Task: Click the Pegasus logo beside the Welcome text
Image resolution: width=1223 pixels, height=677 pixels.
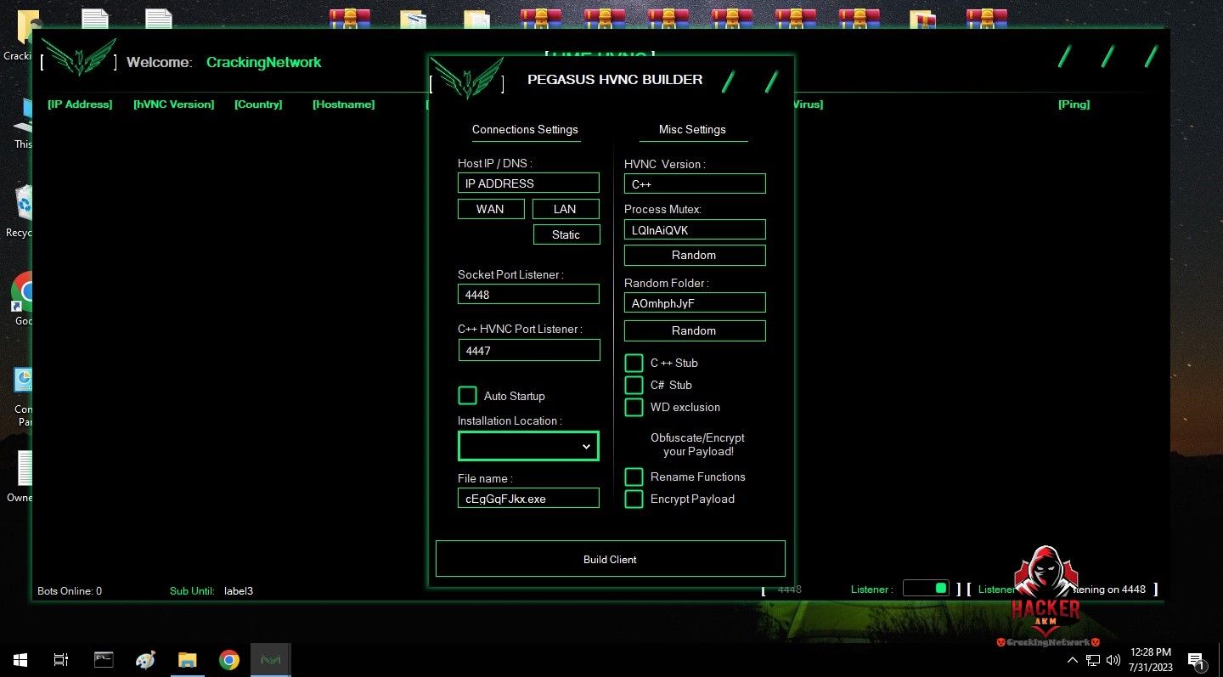Action: click(79, 58)
